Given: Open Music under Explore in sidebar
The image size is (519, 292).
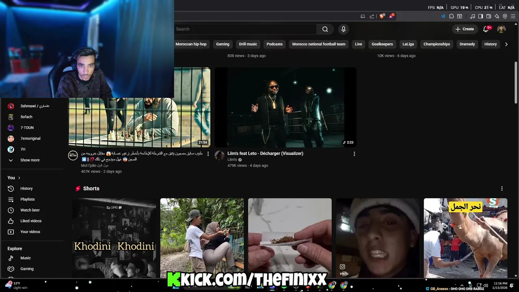Looking at the screenshot, I should [x=32, y=258].
